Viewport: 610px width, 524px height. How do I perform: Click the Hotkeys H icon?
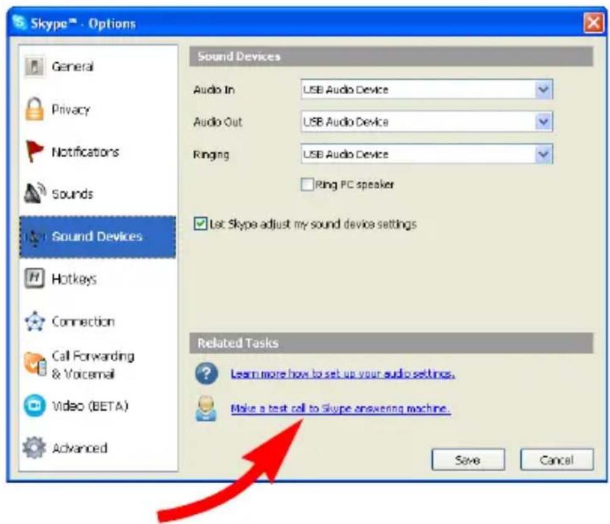coord(35,278)
